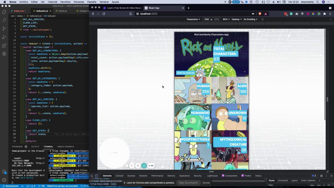334x188 pixels.
Task: Rotate the device viewport
Action: tap(263, 19)
